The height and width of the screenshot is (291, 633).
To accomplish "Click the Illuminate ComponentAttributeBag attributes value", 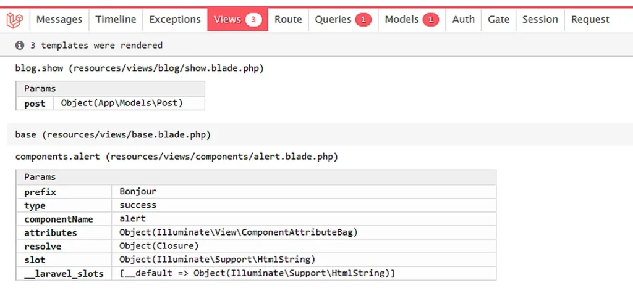I will pos(239,232).
